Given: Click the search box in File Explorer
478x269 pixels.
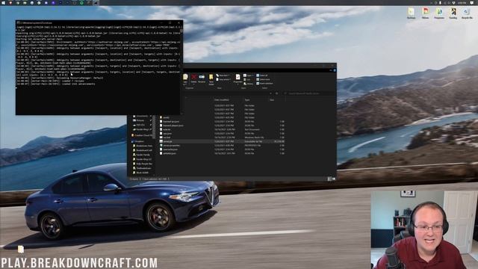Looking at the screenshot, I should coord(308,93).
